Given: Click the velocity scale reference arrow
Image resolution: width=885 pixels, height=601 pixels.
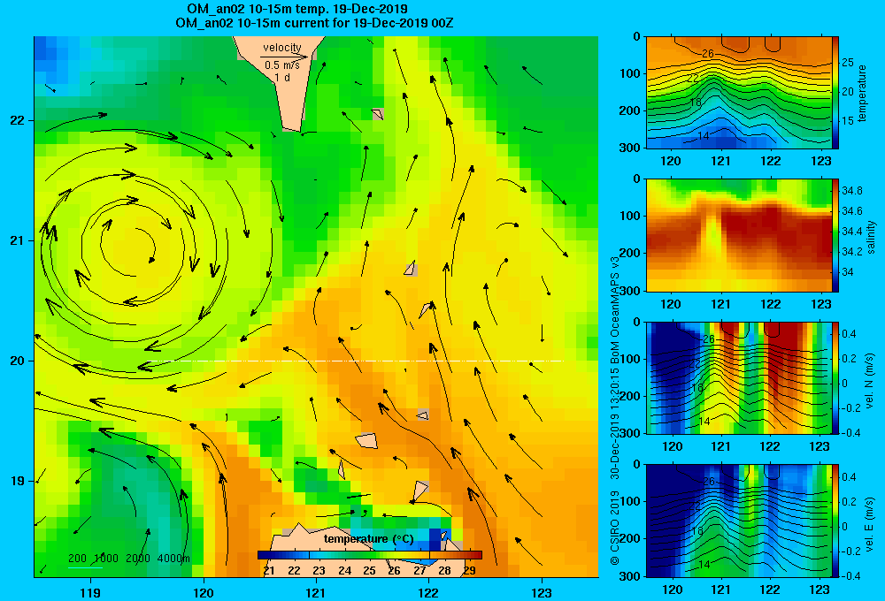Looking at the screenshot, I should coord(284,57).
